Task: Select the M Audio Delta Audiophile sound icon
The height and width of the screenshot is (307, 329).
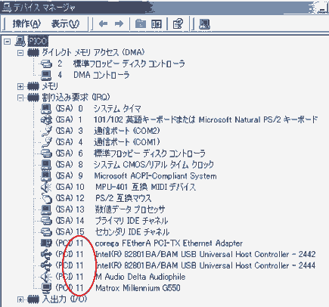Action: pos(46,277)
